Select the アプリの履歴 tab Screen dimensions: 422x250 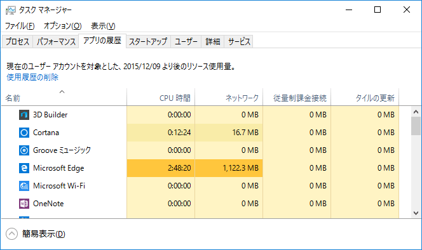pos(102,41)
